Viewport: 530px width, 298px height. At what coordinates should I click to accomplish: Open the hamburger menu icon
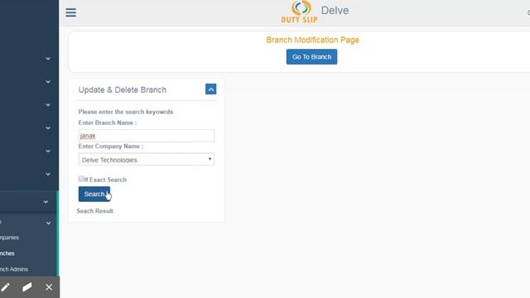pos(70,12)
